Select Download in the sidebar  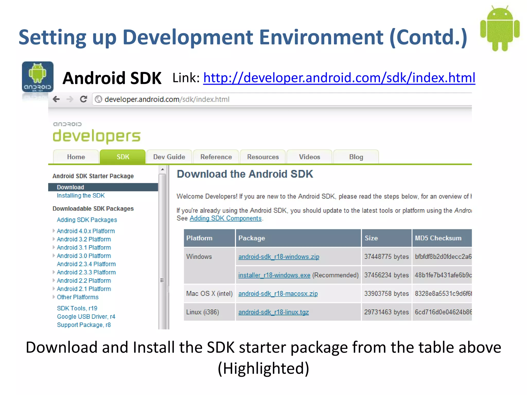pyautogui.click(x=103, y=187)
